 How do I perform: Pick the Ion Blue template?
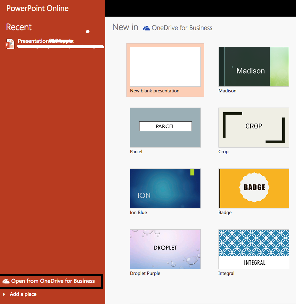tap(165, 188)
